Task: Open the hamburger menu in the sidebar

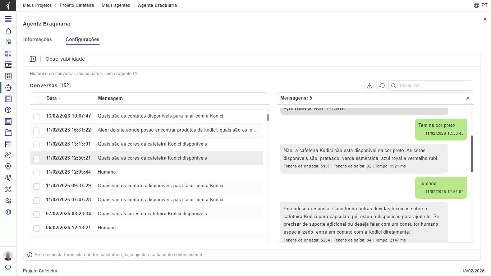Action: tap(8, 19)
